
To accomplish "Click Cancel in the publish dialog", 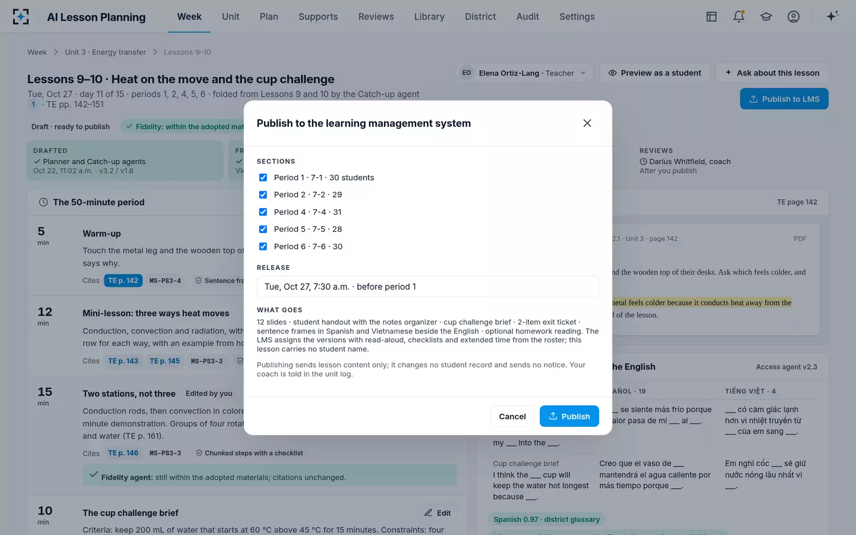I will (512, 416).
